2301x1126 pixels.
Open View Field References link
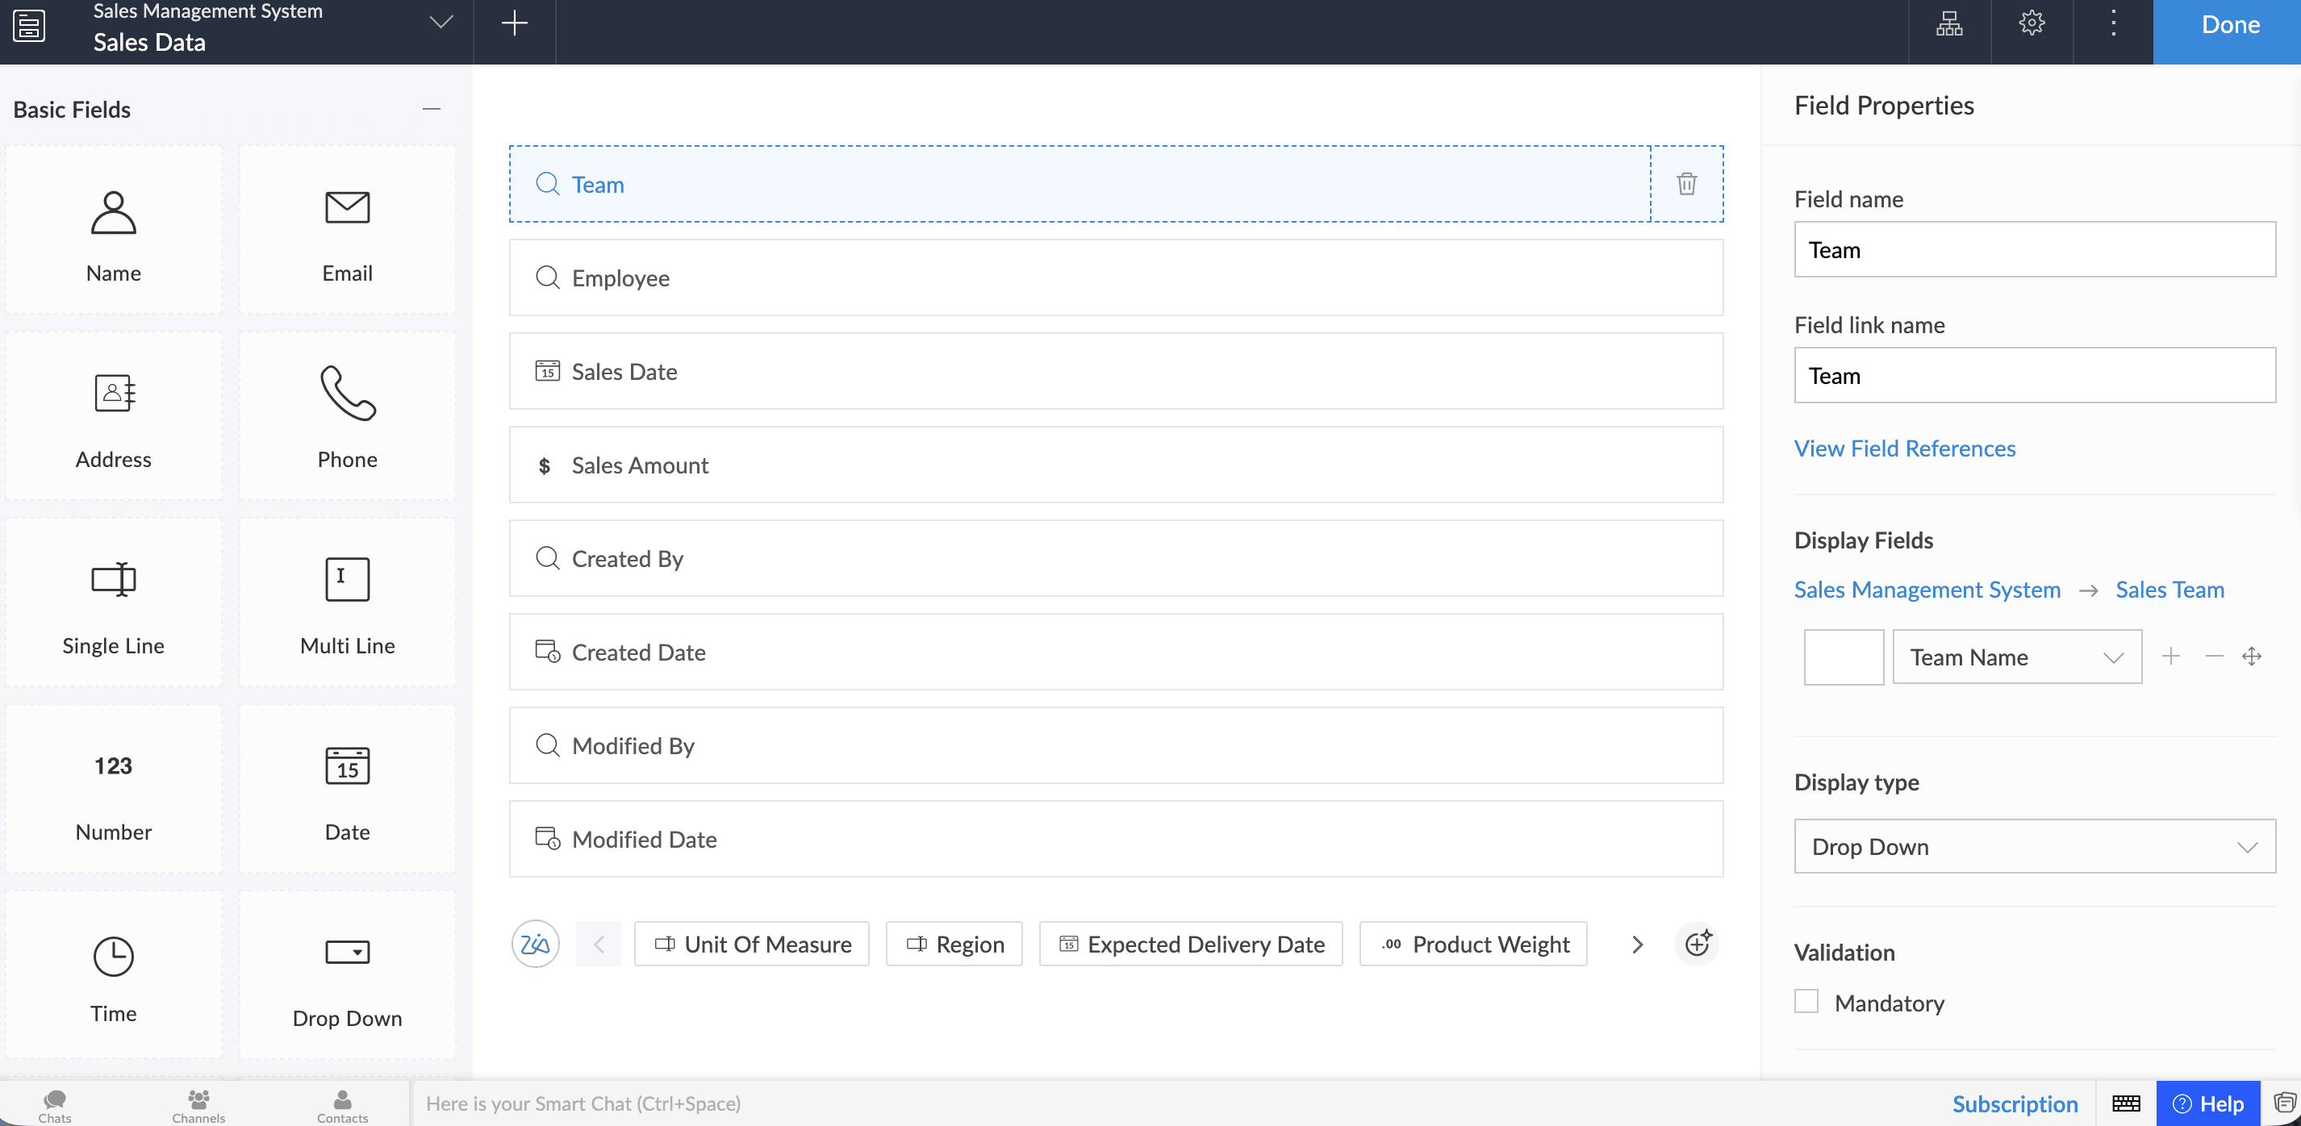pyautogui.click(x=1904, y=448)
